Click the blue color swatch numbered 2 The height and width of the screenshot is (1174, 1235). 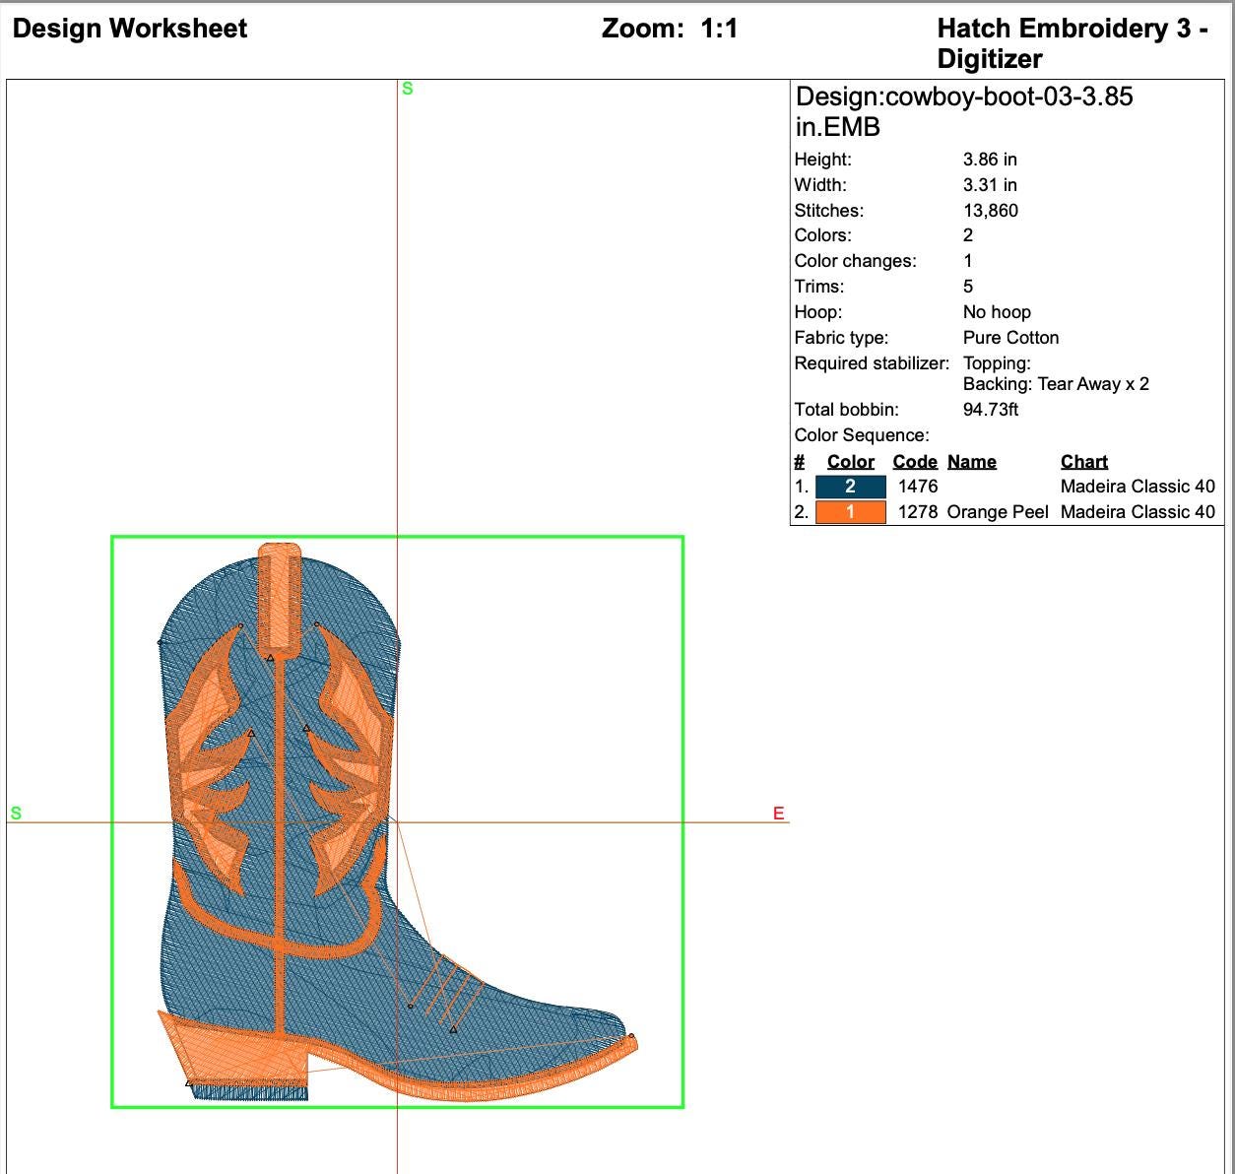[850, 487]
